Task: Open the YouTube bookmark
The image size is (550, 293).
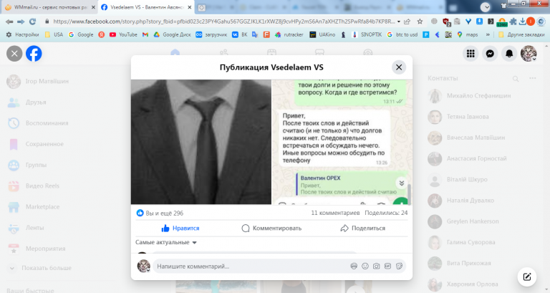Action: [x=123, y=34]
